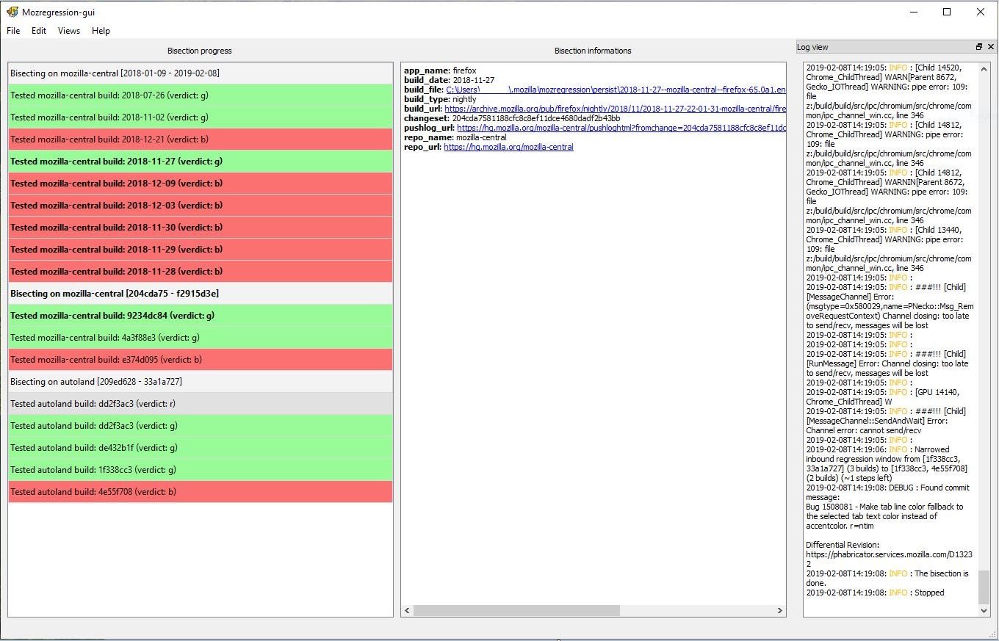This screenshot has width=999, height=641.
Task: Select autoland build 4e55f708 row
Action: coord(200,492)
